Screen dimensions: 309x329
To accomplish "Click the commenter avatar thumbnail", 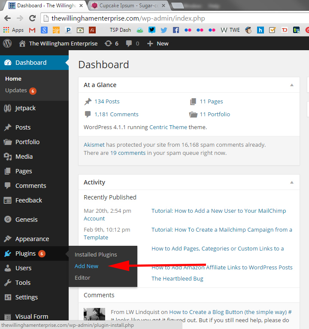I will [94, 314].
